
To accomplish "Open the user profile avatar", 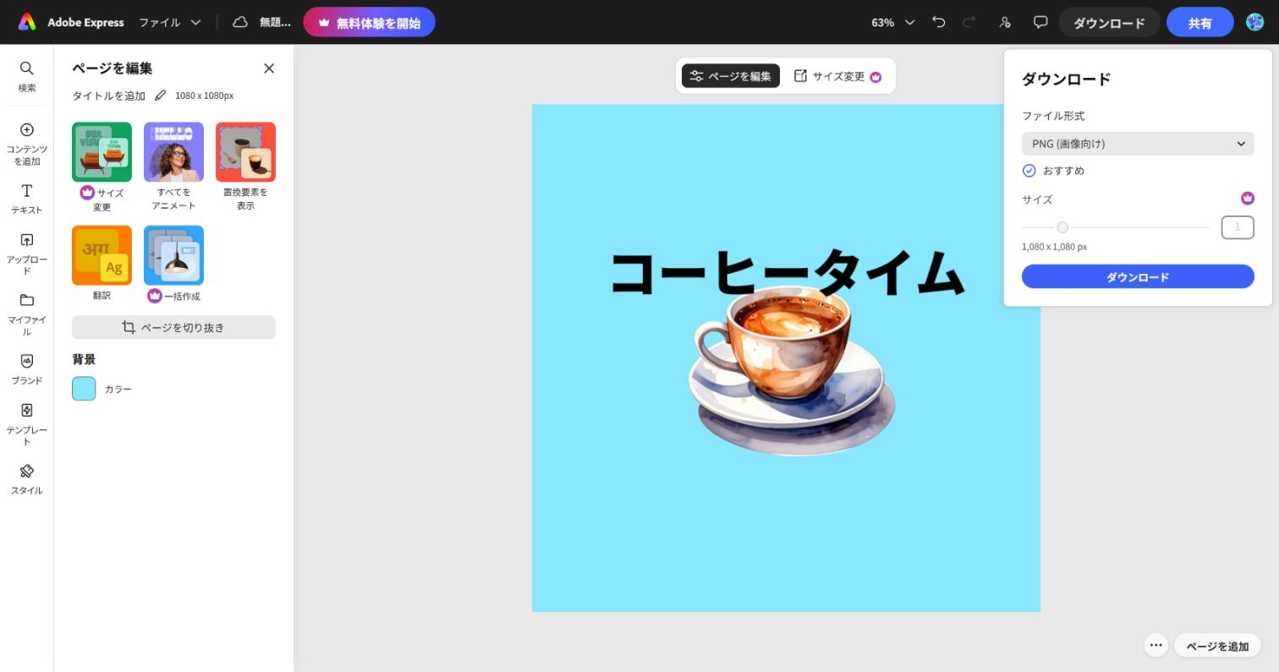I will click(1255, 22).
